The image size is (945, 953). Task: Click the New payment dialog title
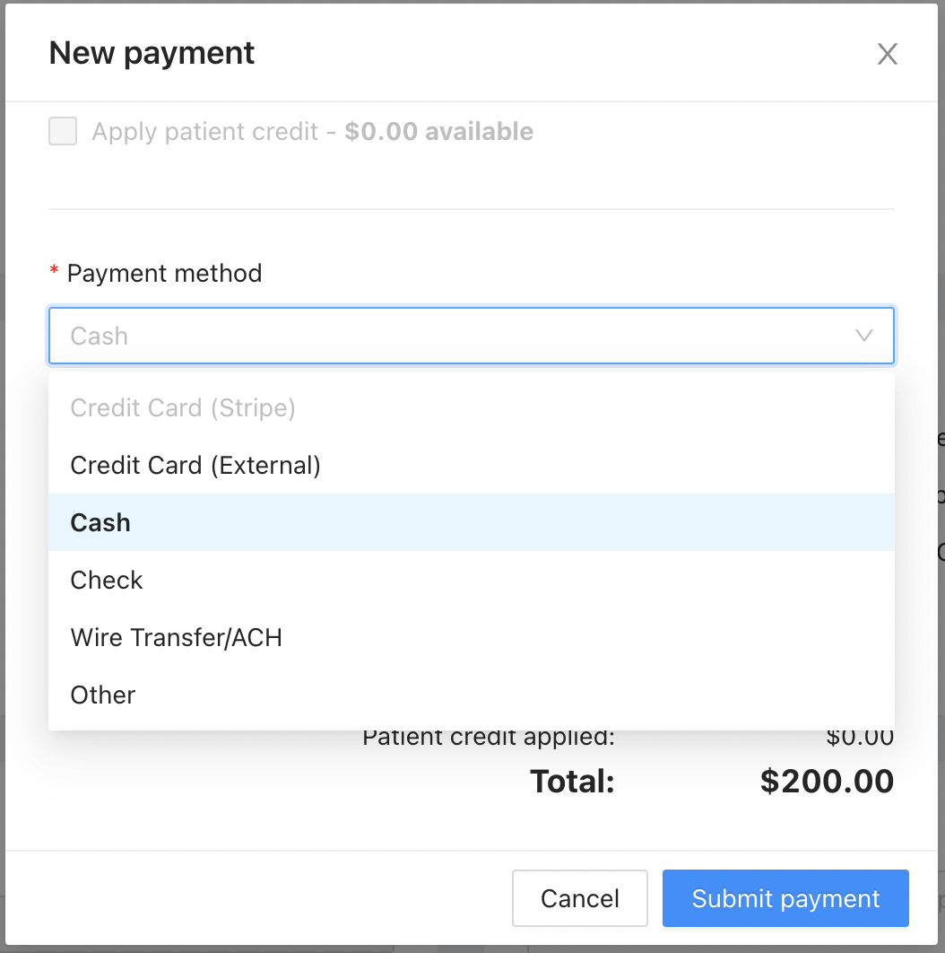[151, 54]
